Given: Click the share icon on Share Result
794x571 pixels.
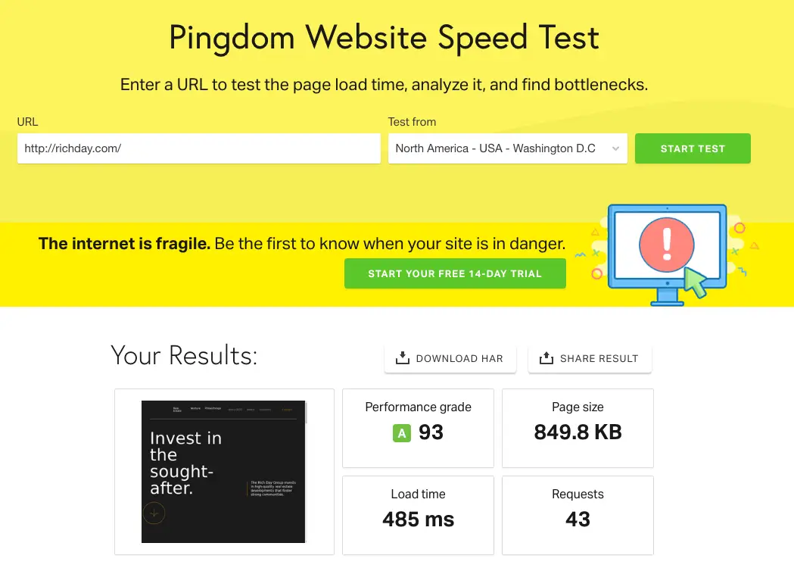Looking at the screenshot, I should point(546,357).
